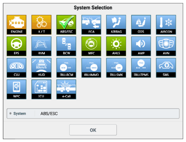Select the CLU instrument cluster icon
Image resolution: width=186 pixels, height=142 pixels.
coord(17,68)
